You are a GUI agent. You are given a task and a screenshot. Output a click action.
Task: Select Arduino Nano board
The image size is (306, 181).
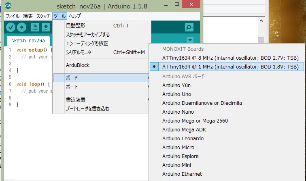pos(178,112)
